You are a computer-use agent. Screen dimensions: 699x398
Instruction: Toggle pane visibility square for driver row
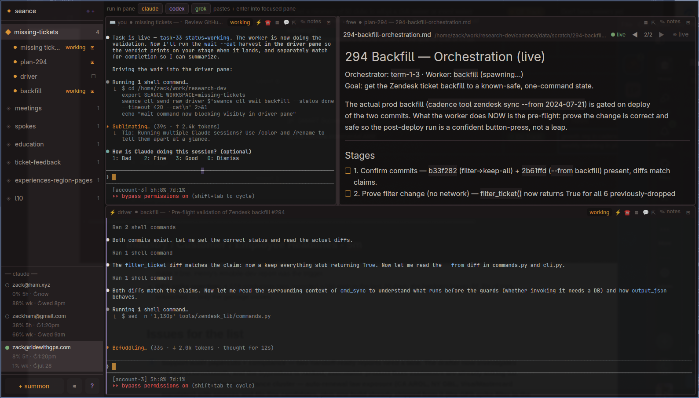93,77
